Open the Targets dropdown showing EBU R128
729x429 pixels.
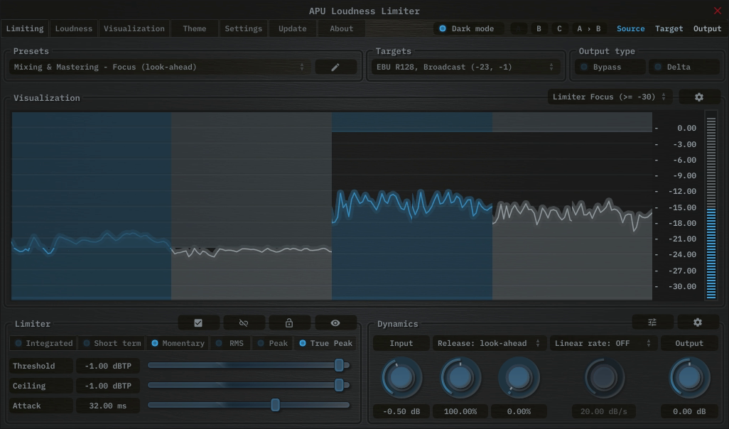coord(465,66)
